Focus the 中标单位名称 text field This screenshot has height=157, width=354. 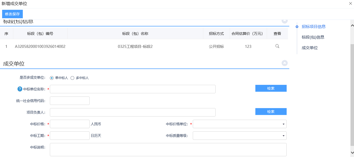click(133, 89)
